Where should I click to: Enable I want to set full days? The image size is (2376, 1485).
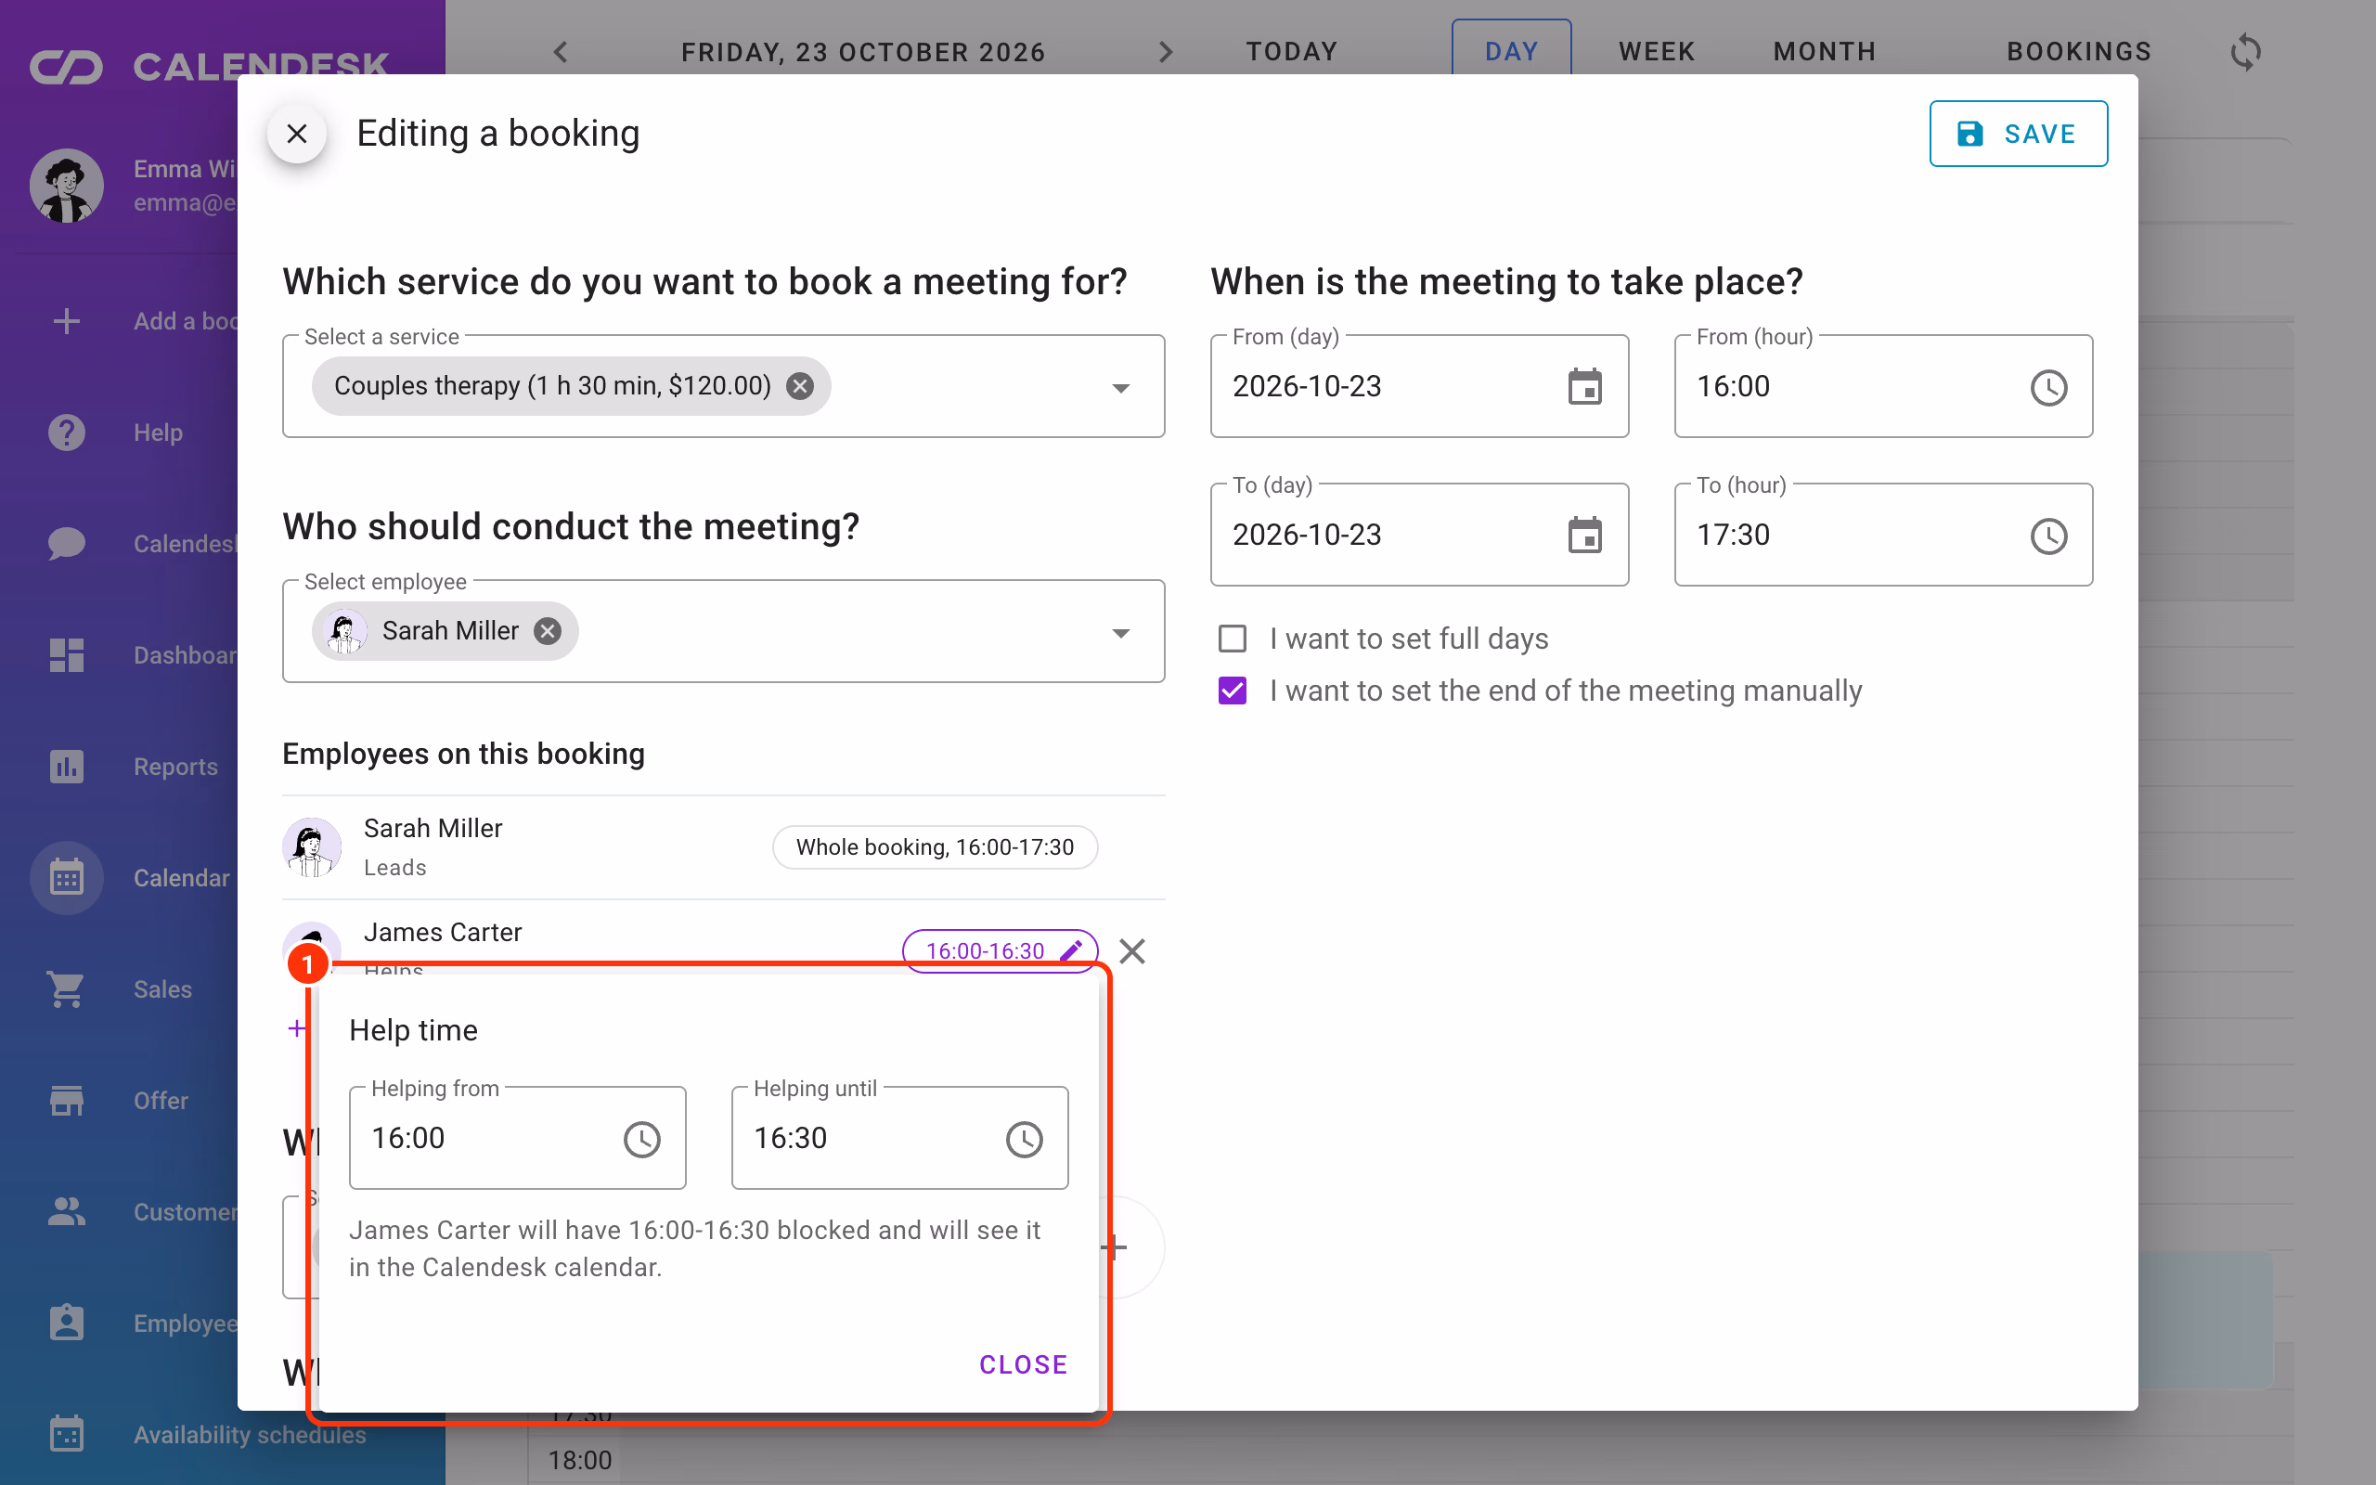point(1233,639)
